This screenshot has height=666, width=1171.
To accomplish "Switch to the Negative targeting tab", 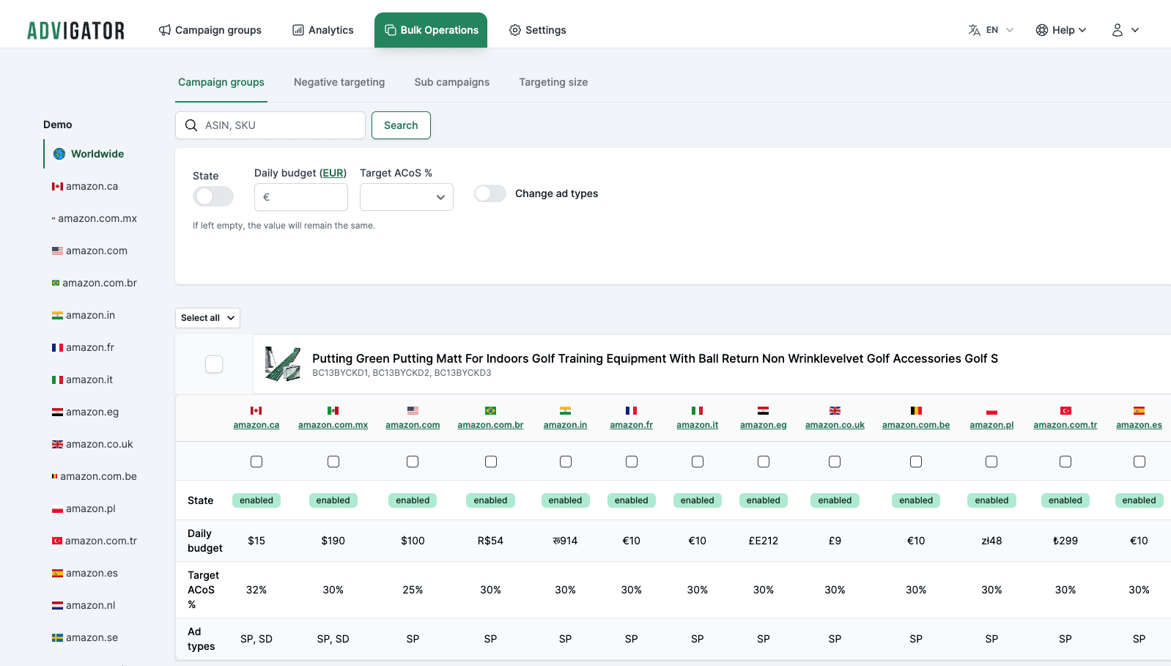I will (339, 82).
